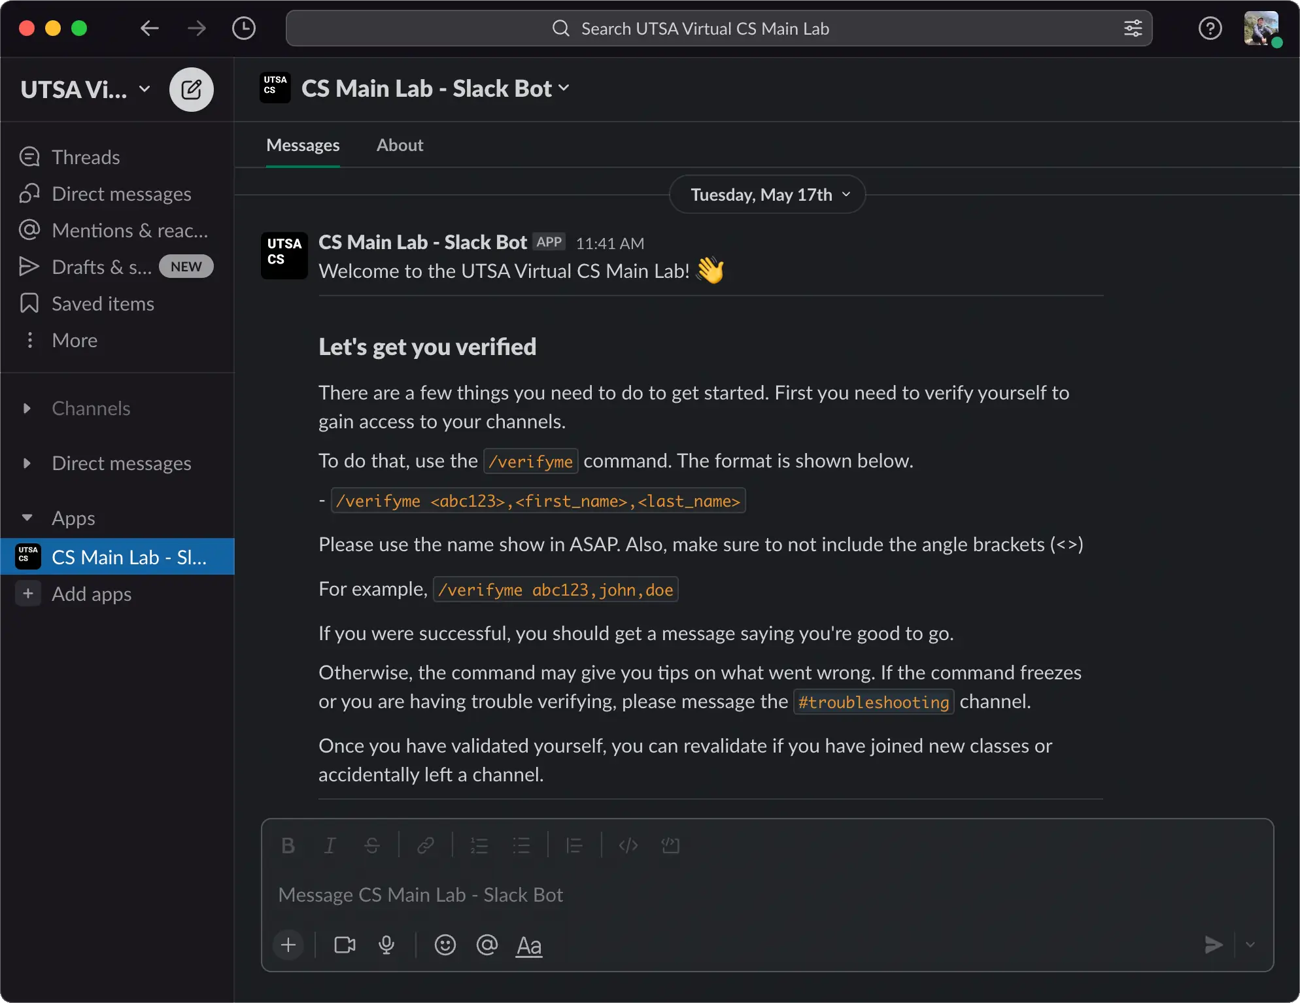
Task: Switch to the About tab
Action: pos(400,145)
